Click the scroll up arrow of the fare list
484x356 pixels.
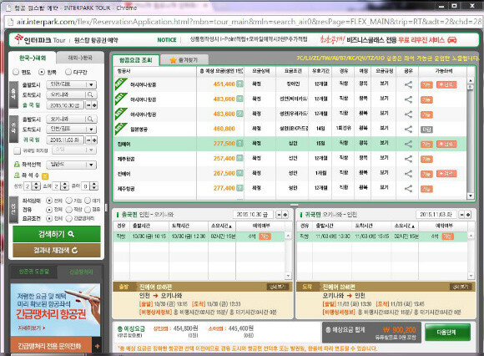point(471,81)
